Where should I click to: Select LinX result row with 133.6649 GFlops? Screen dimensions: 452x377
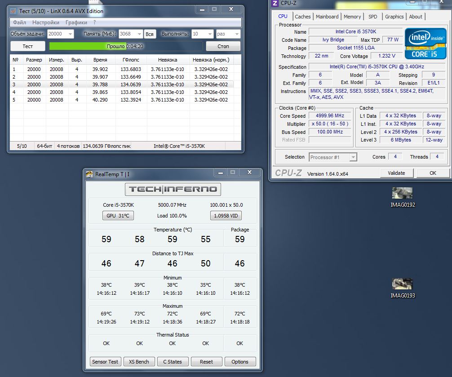(x=122, y=77)
